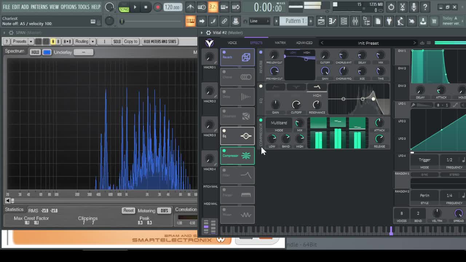
Task: Click the Vital logo icon
Action: coord(209,43)
